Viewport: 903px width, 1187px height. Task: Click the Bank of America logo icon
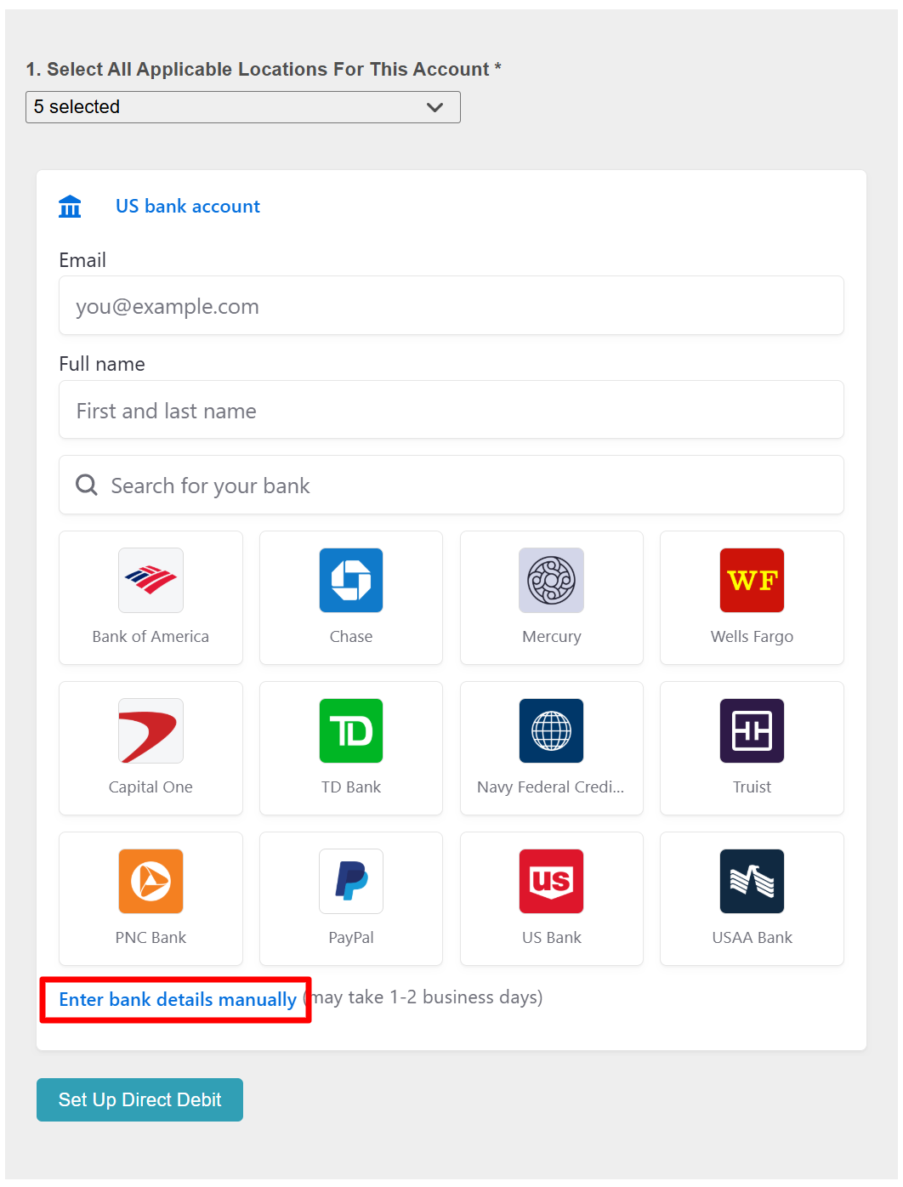150,580
